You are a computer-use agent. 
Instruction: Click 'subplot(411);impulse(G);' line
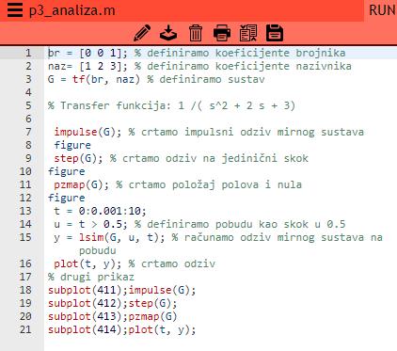(x=121, y=290)
